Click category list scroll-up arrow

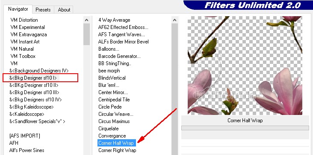coord(87,20)
